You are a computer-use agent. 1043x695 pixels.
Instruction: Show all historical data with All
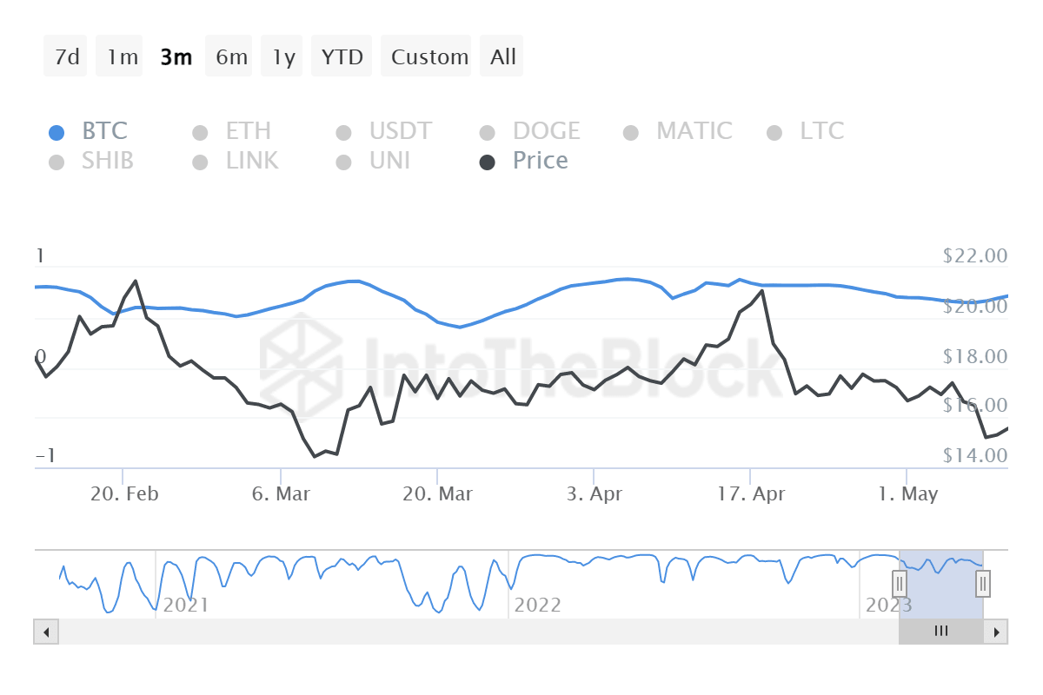pos(502,56)
